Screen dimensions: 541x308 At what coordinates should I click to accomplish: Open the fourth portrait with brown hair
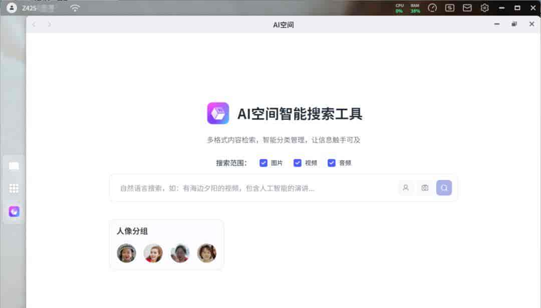click(x=207, y=253)
